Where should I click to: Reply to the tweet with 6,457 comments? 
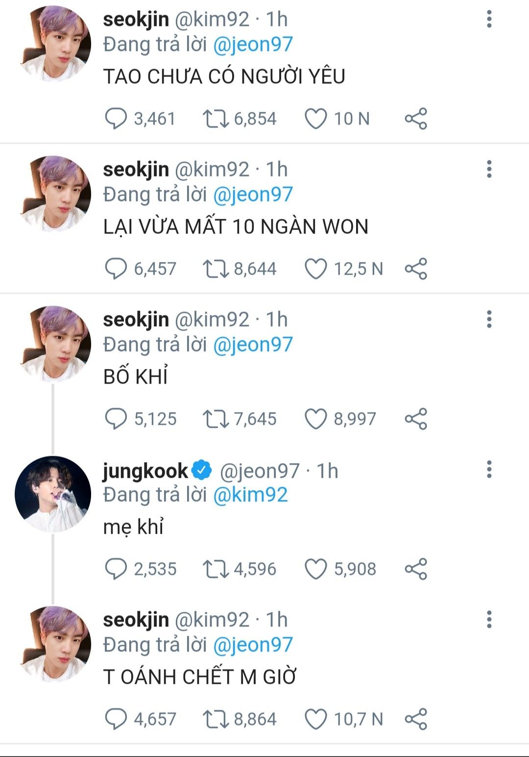click(116, 269)
